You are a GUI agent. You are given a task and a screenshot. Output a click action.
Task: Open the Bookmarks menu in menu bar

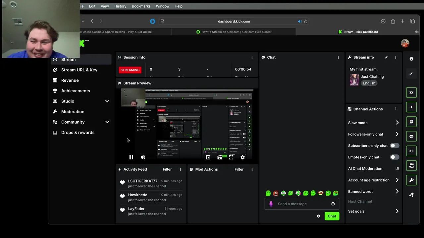click(x=141, y=6)
